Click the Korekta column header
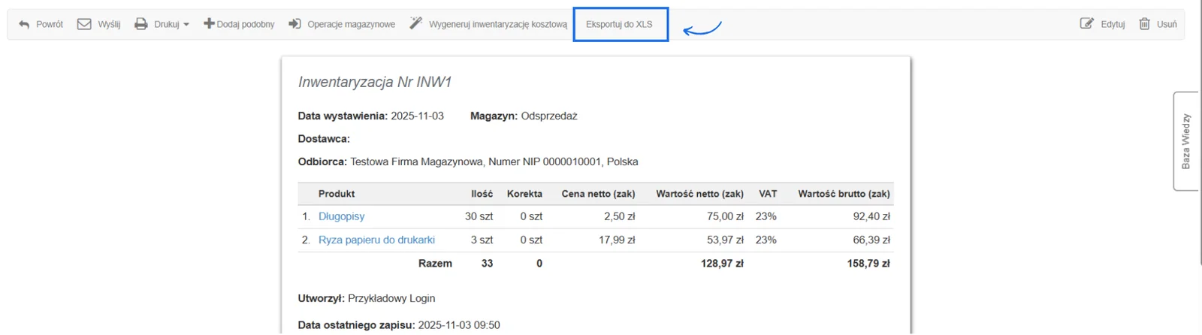1202x335 pixels. 524,194
